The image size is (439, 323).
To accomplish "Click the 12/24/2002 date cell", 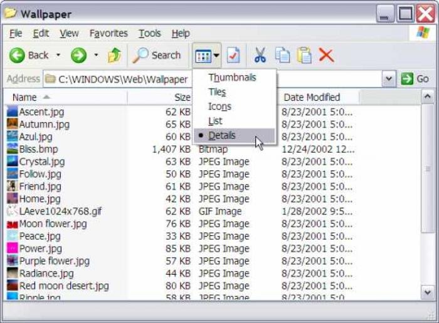I will [x=318, y=149].
